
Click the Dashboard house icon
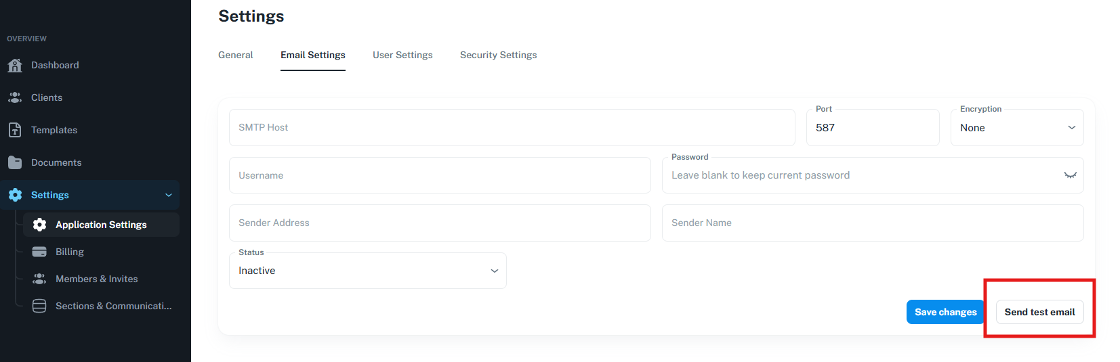[x=15, y=65]
